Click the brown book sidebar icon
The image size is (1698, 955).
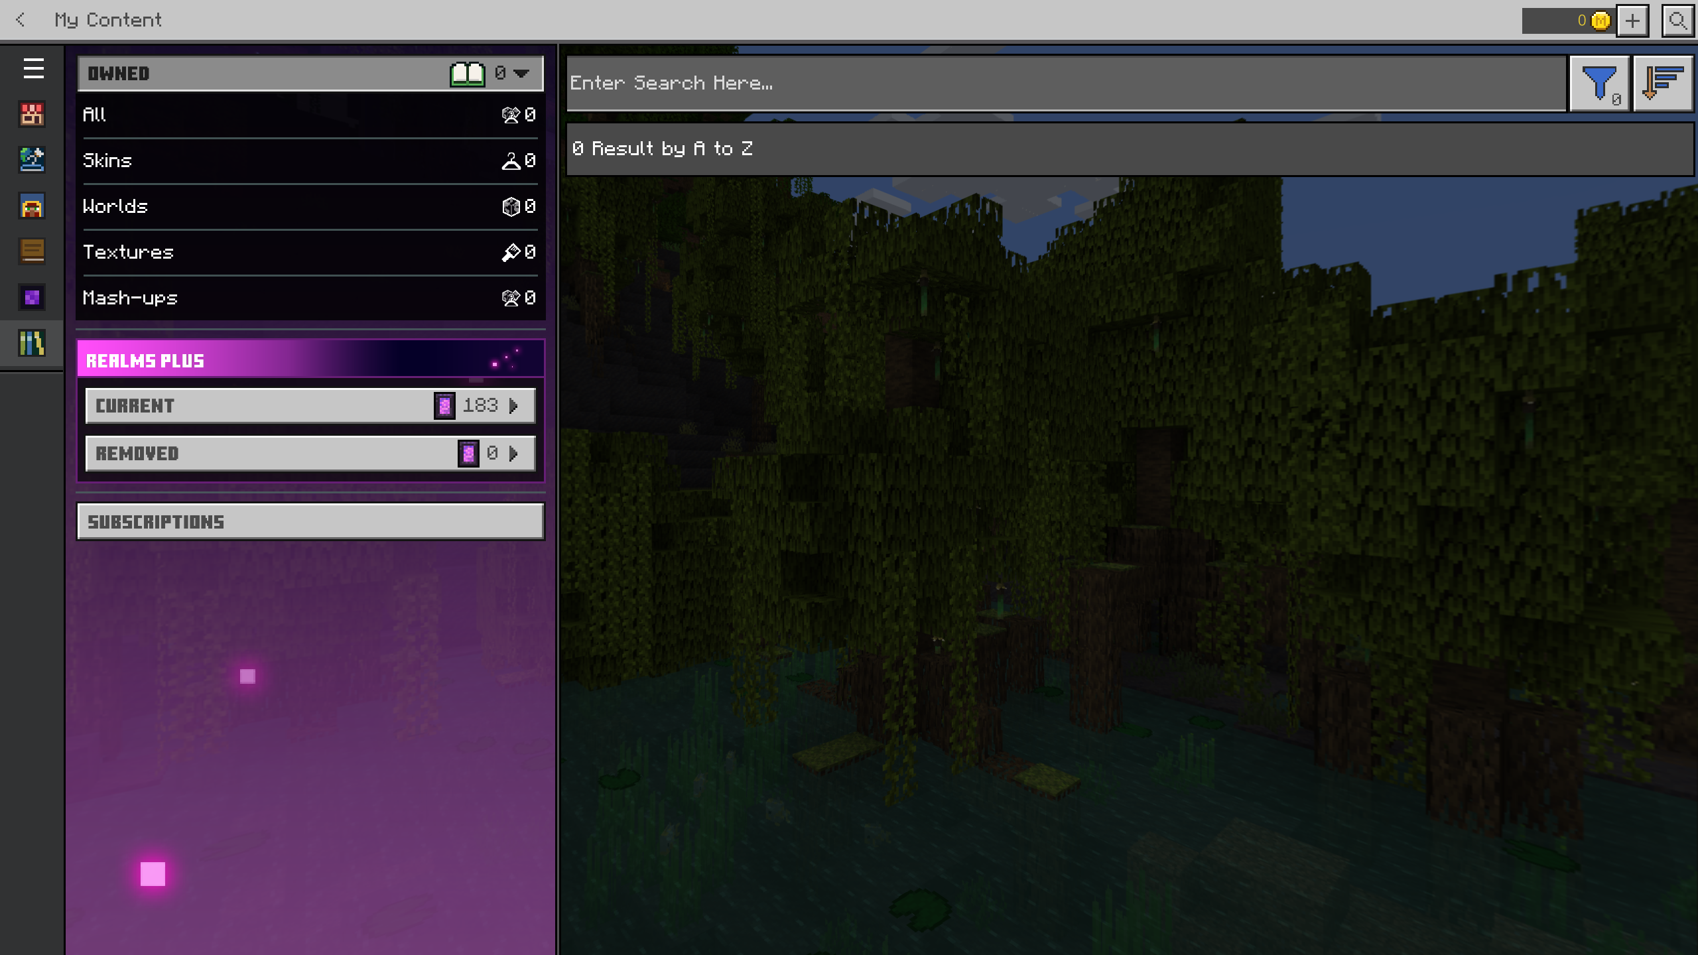(32, 251)
